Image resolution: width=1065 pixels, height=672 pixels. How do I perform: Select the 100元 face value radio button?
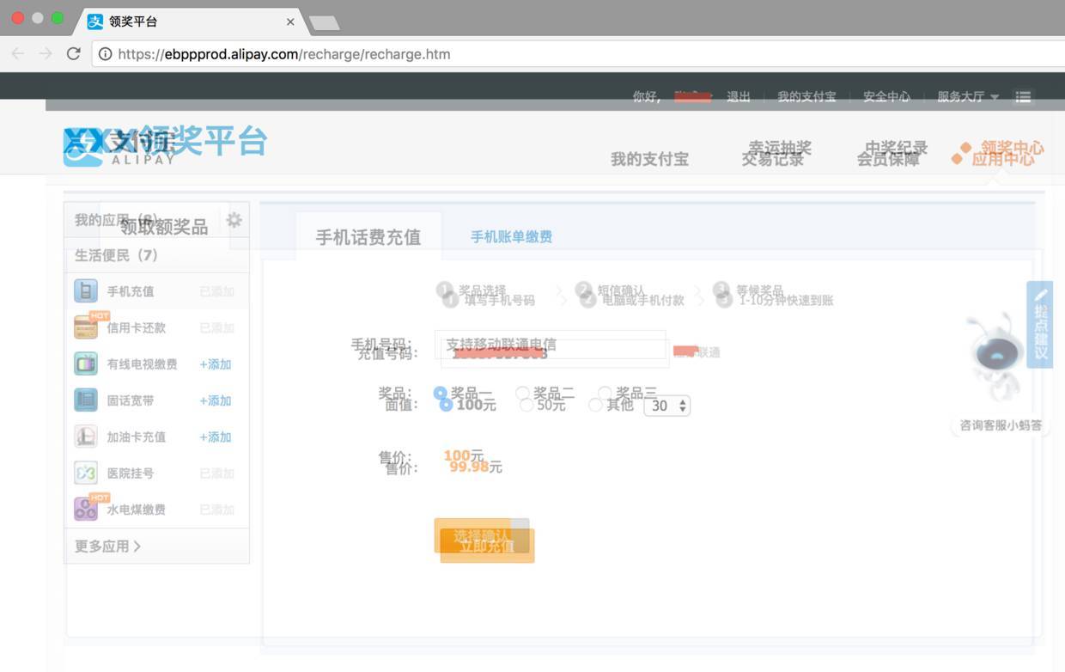[x=446, y=405]
